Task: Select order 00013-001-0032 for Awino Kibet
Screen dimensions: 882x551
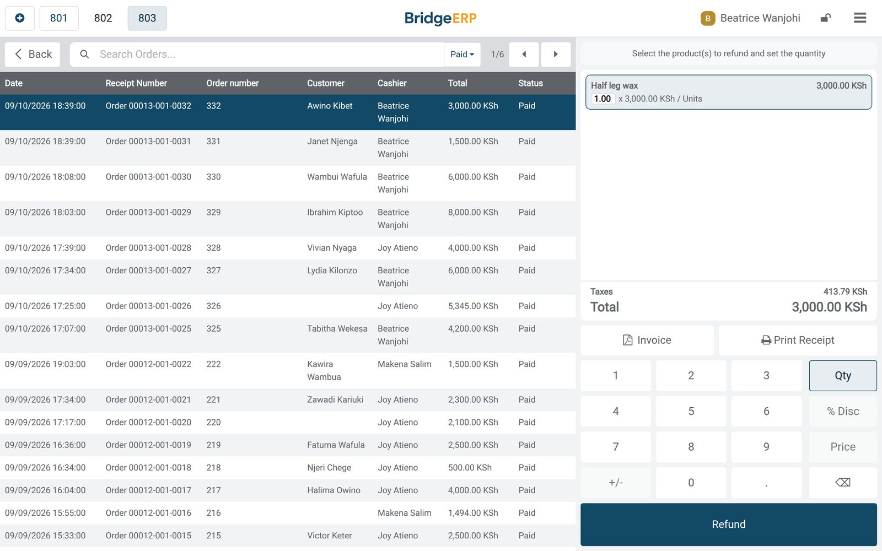Action: pos(288,112)
